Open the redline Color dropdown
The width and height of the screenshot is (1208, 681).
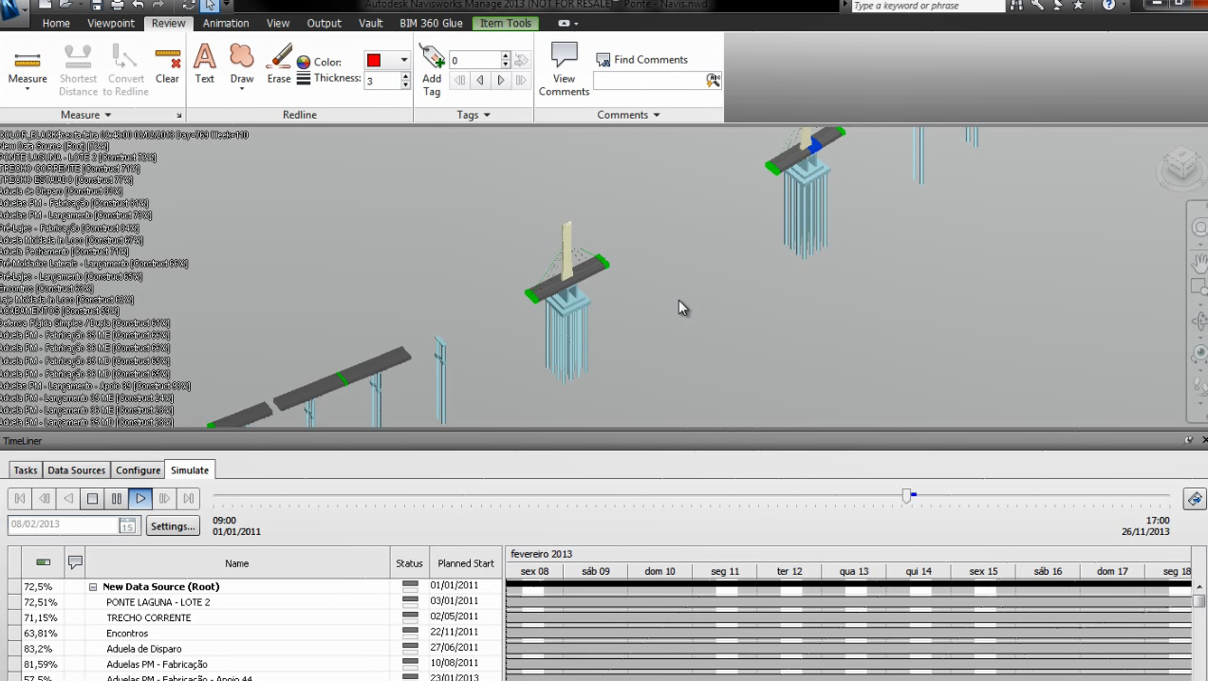[403, 61]
